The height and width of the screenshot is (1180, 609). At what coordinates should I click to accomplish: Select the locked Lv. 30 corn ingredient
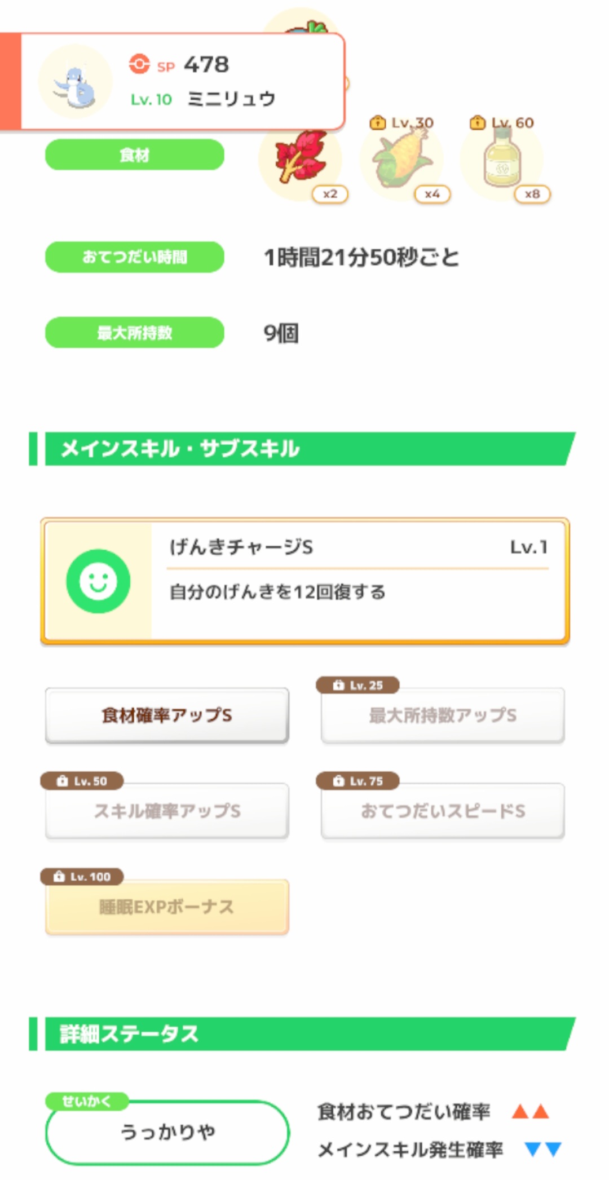401,159
